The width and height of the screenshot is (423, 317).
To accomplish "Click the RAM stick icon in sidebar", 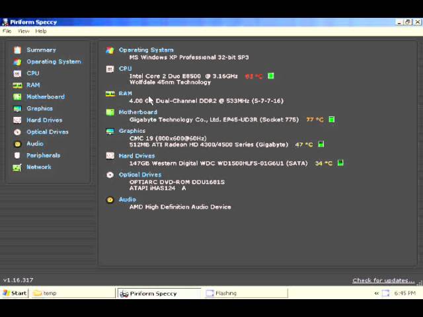I will click(17, 85).
